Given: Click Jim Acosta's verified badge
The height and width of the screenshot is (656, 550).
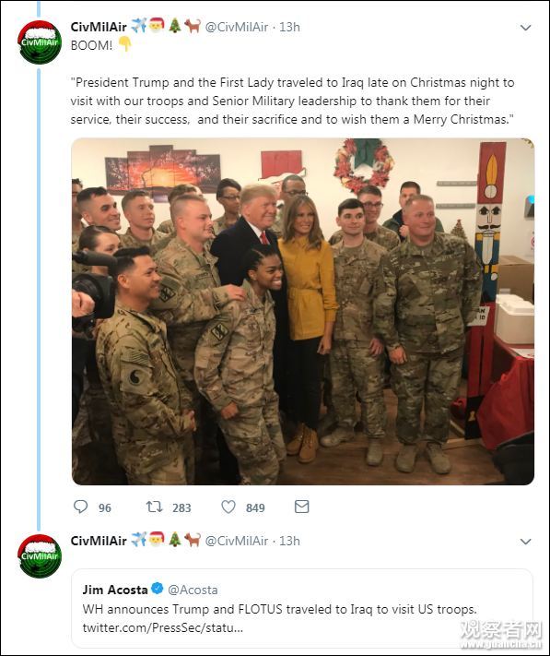Looking at the screenshot, I should click(157, 589).
